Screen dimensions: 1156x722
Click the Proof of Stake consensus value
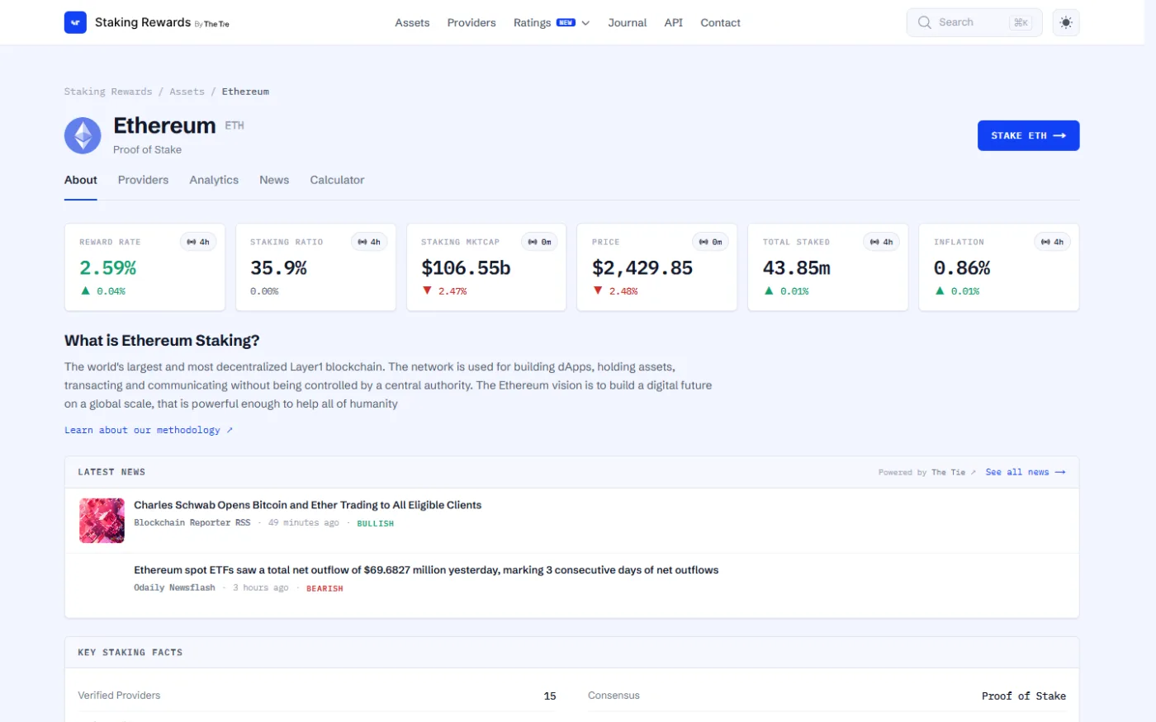click(1024, 696)
